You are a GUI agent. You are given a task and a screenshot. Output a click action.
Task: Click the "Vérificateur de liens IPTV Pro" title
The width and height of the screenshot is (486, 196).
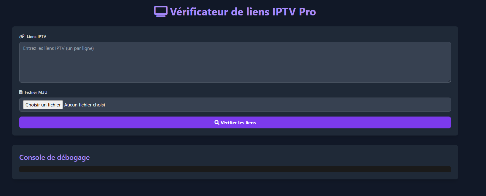coord(243,12)
